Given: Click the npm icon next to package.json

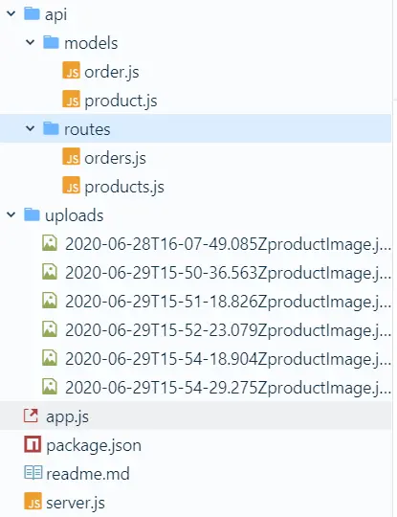Looking at the screenshot, I should point(33,444).
